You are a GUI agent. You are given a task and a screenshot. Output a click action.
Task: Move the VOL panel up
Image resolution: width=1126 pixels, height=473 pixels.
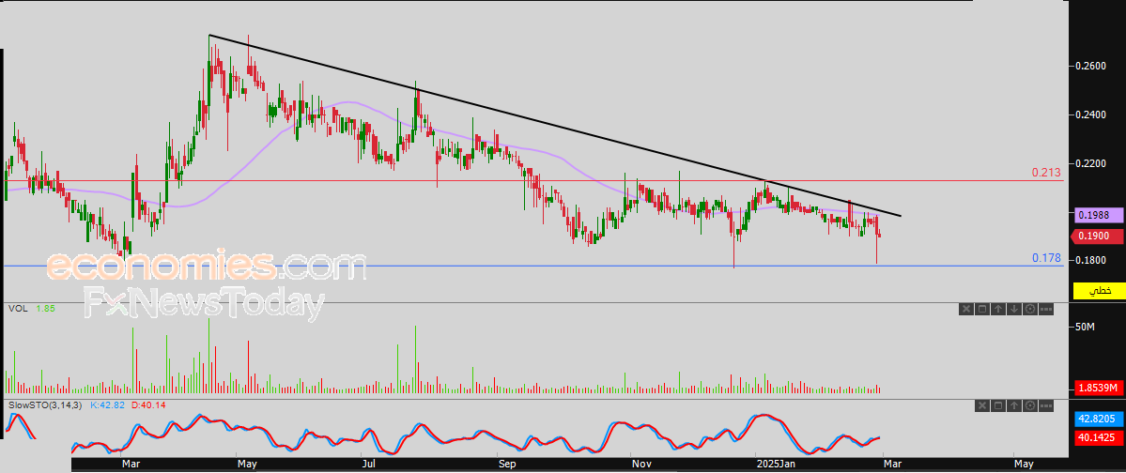tap(998, 310)
